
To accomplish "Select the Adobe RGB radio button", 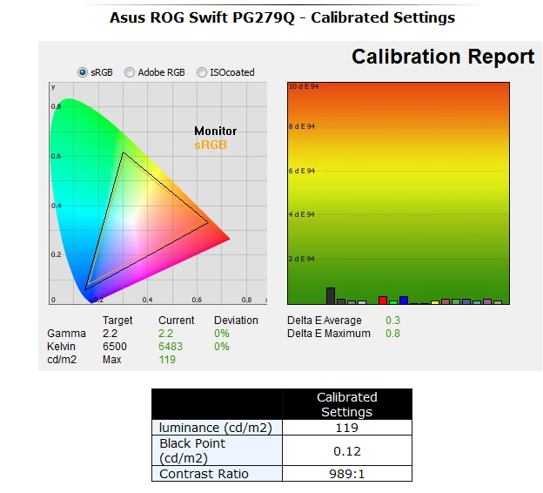I will [x=130, y=72].
